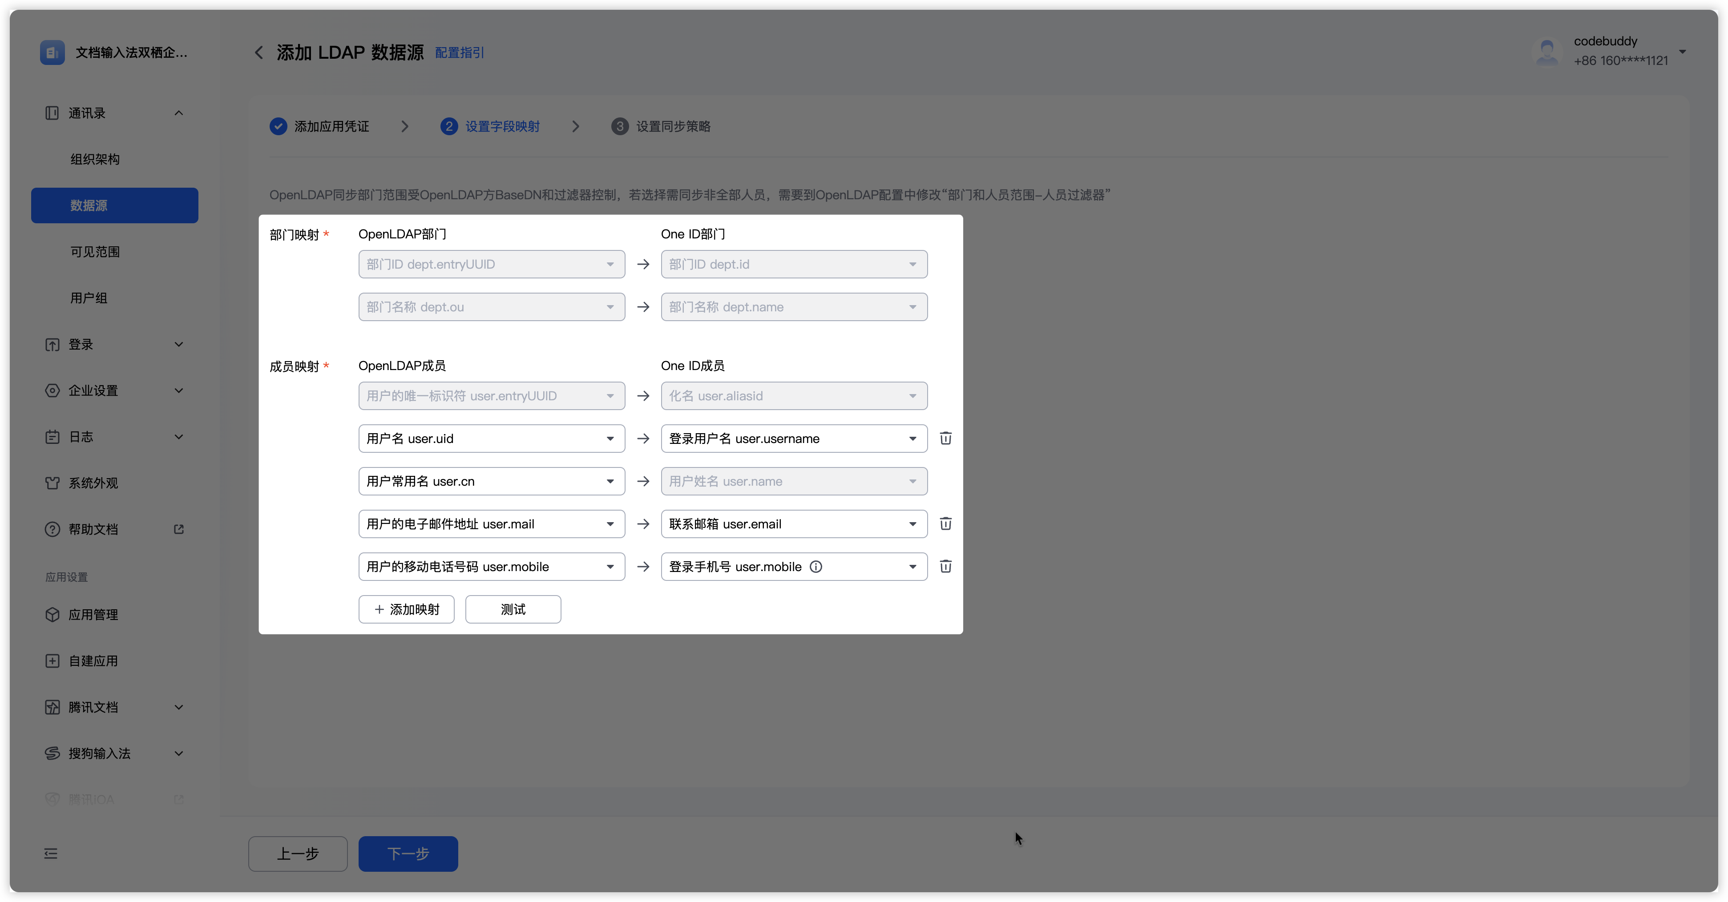This screenshot has width=1728, height=902.
Task: Delete the user.username mapping row
Action: point(945,439)
